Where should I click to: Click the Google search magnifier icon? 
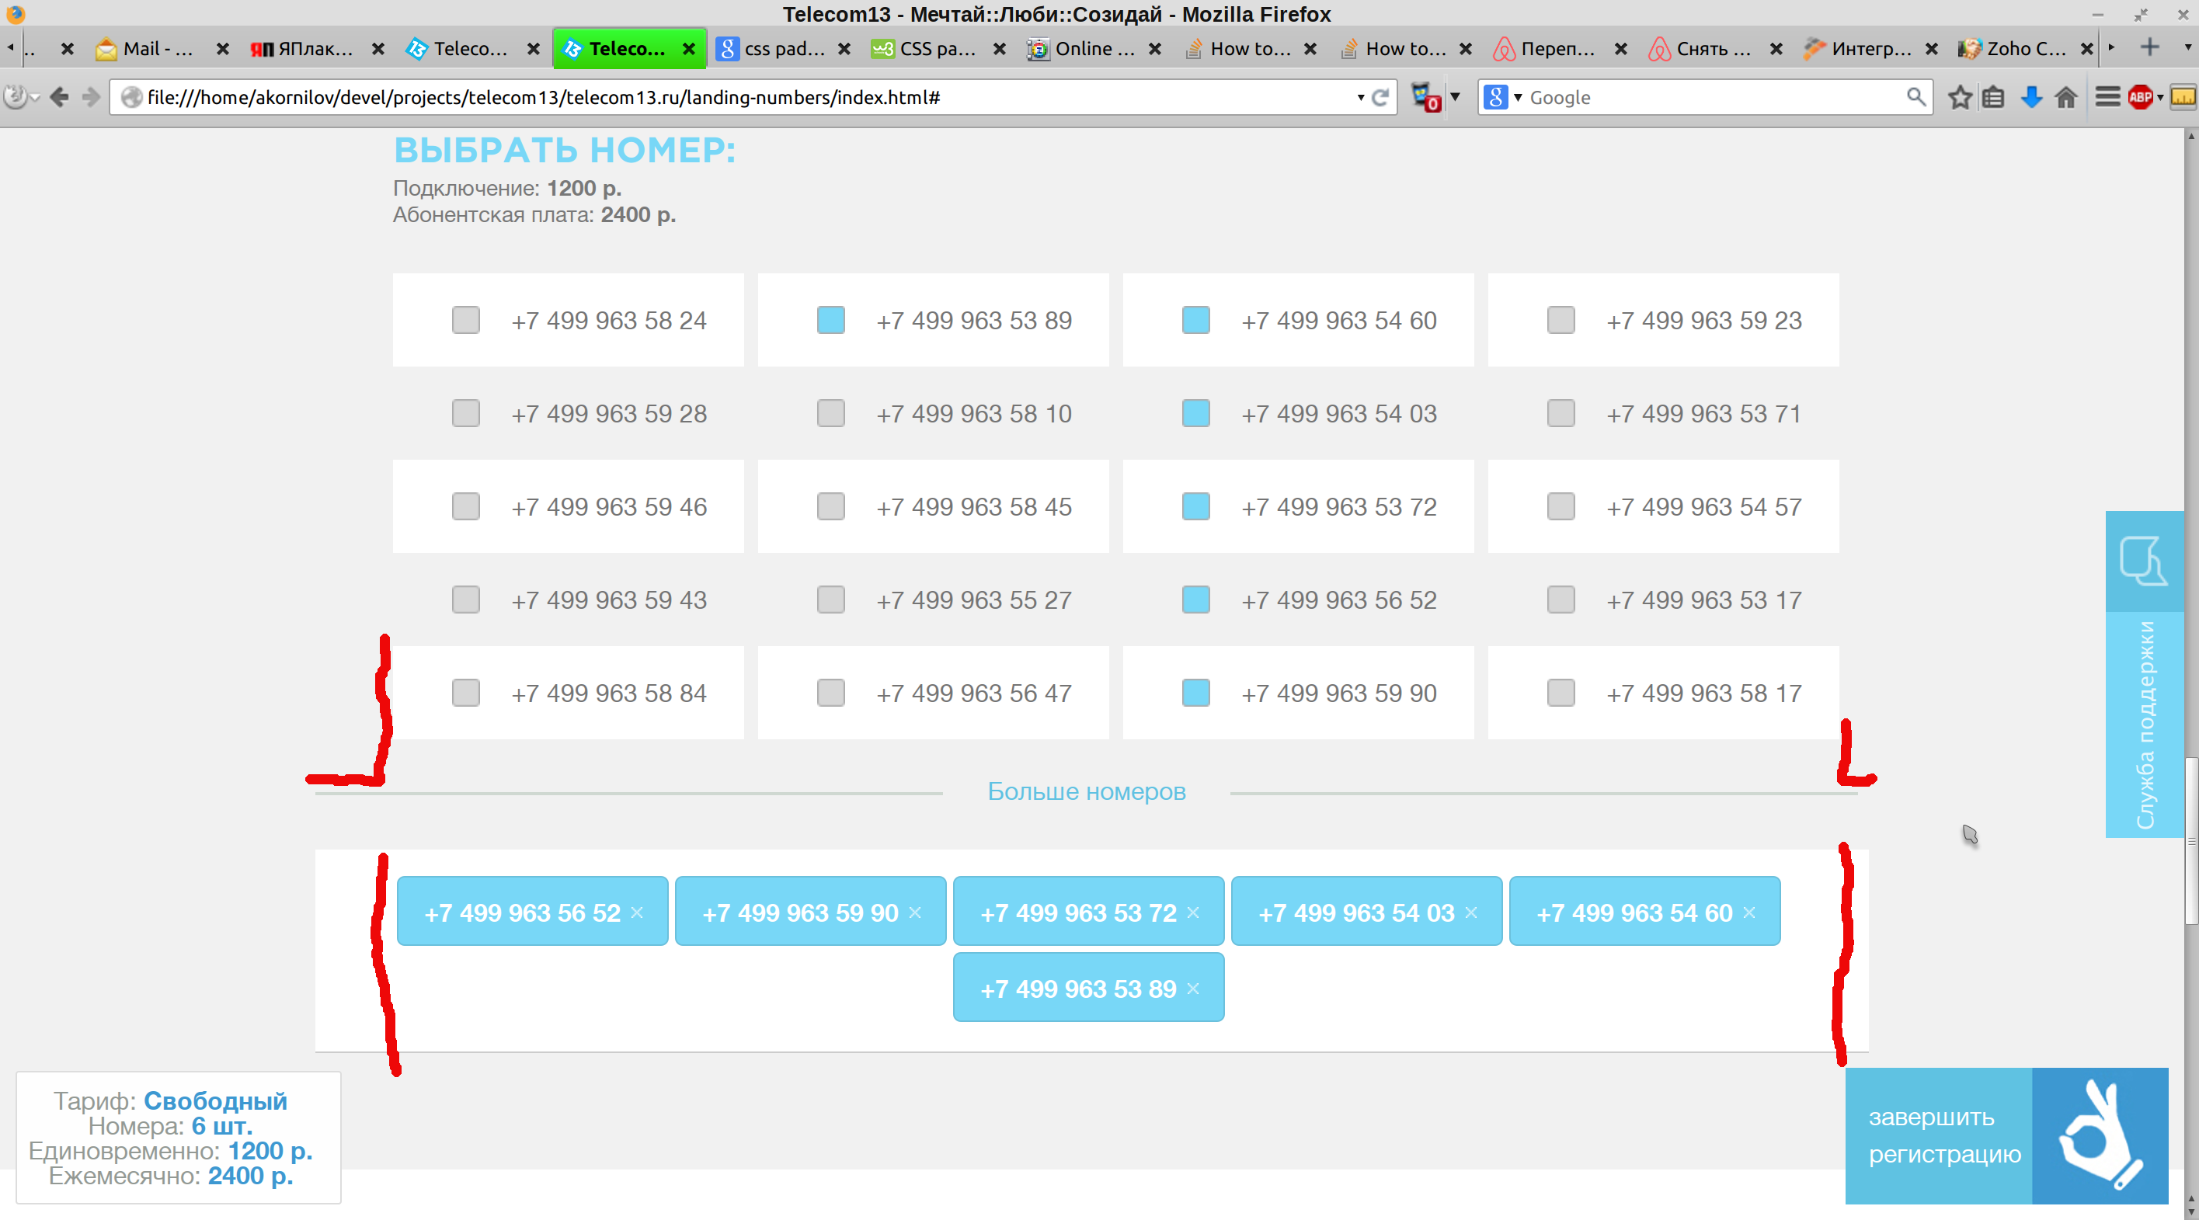pyautogui.click(x=1915, y=97)
